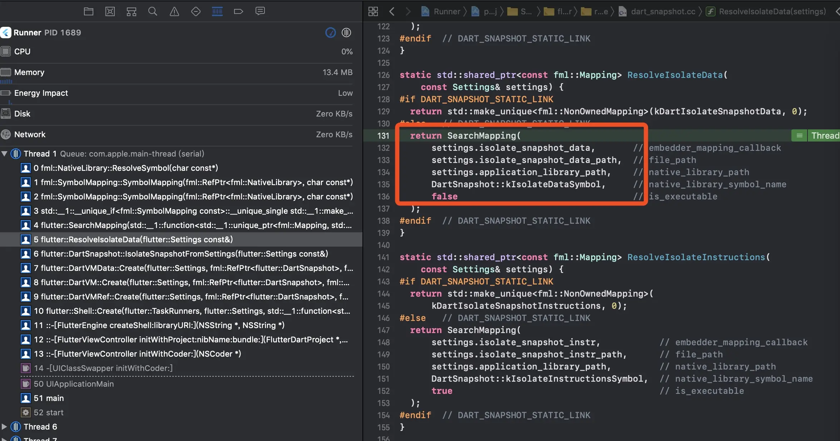Select frame 0 fml::NativeLibrary::ResolveSymbol
The height and width of the screenshot is (441, 840).
(x=181, y=168)
